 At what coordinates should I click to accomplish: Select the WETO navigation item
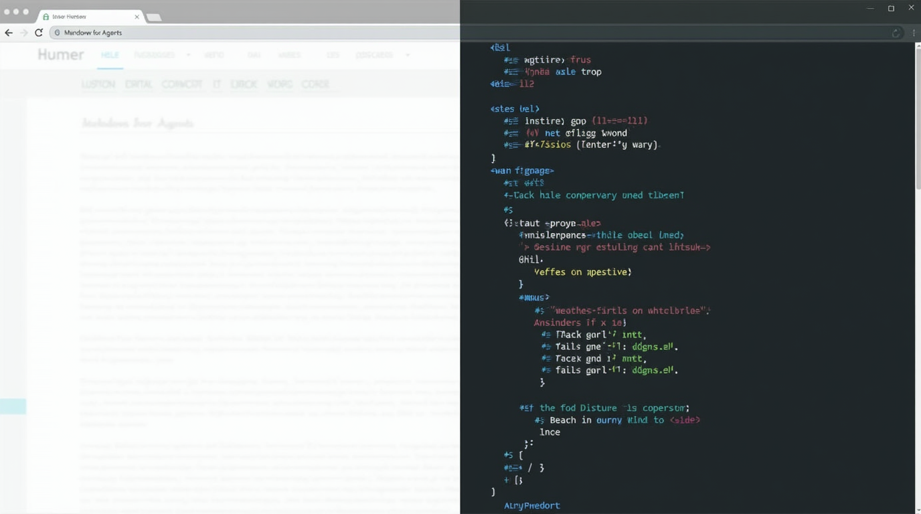point(214,55)
